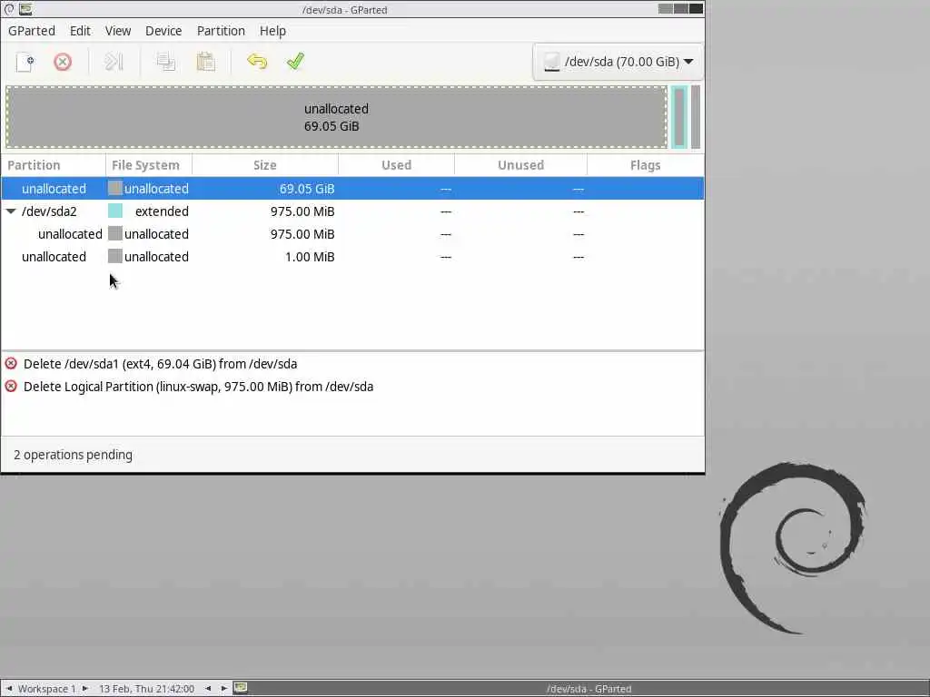Click gray swatch in 1.00 MiB row
Image resolution: width=930 pixels, height=697 pixels.
[115, 256]
